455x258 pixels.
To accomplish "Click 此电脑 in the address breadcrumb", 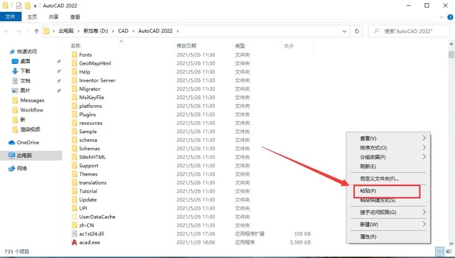I will (66, 31).
